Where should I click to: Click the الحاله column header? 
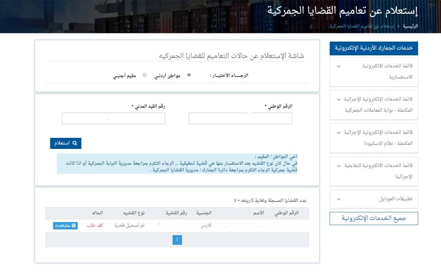click(97, 213)
